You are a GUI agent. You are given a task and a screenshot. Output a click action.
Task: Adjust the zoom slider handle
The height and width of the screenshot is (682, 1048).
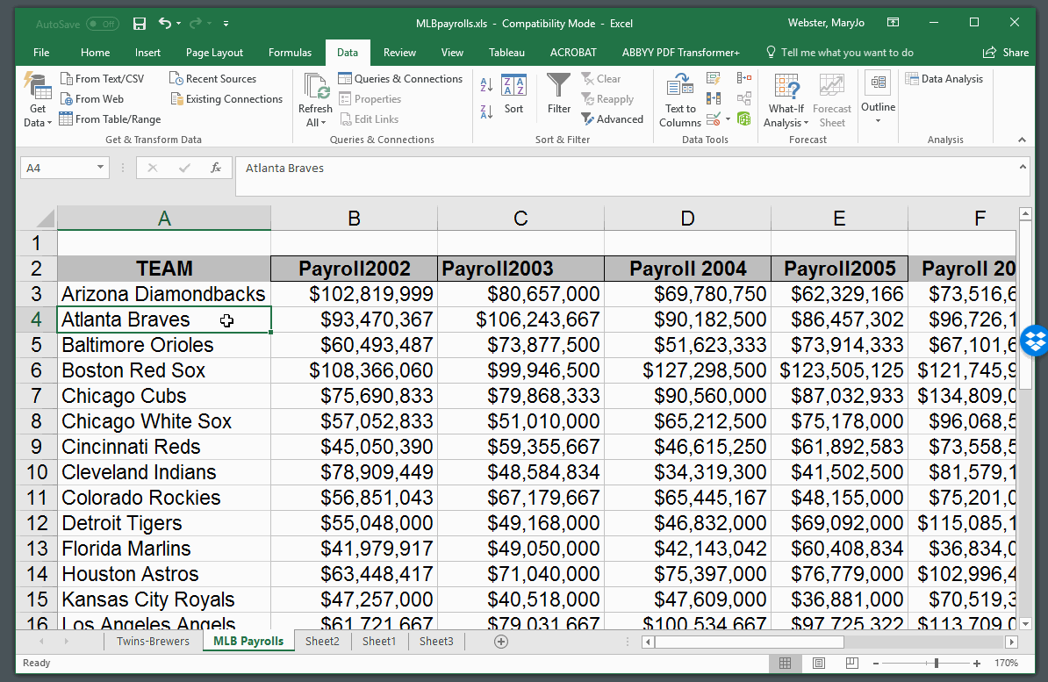pos(937,664)
